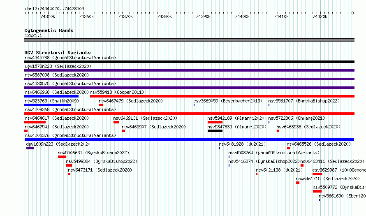The height and width of the screenshot is (216, 366).
Task: Open nsv5722806 Chuang2021 label
Action: [297, 118]
